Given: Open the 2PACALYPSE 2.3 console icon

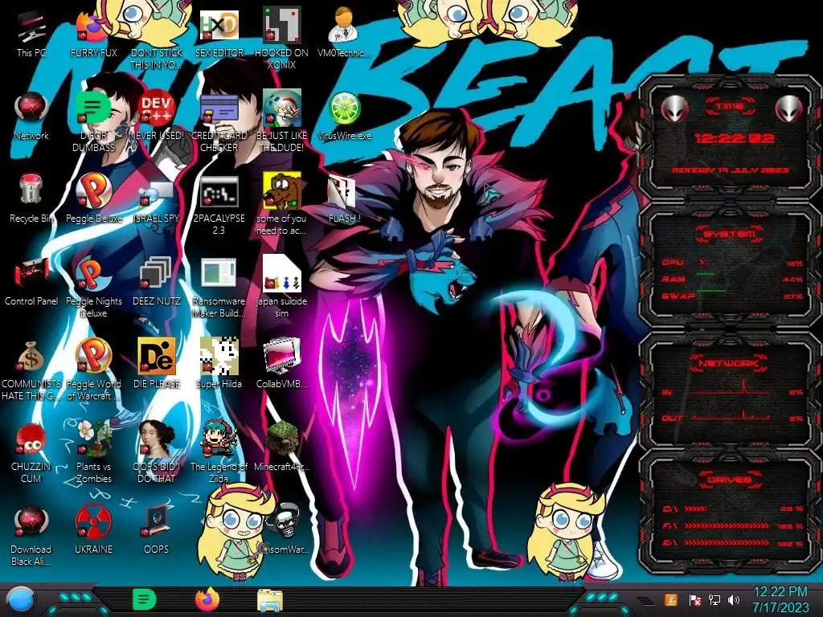Looking at the screenshot, I should point(219,192).
